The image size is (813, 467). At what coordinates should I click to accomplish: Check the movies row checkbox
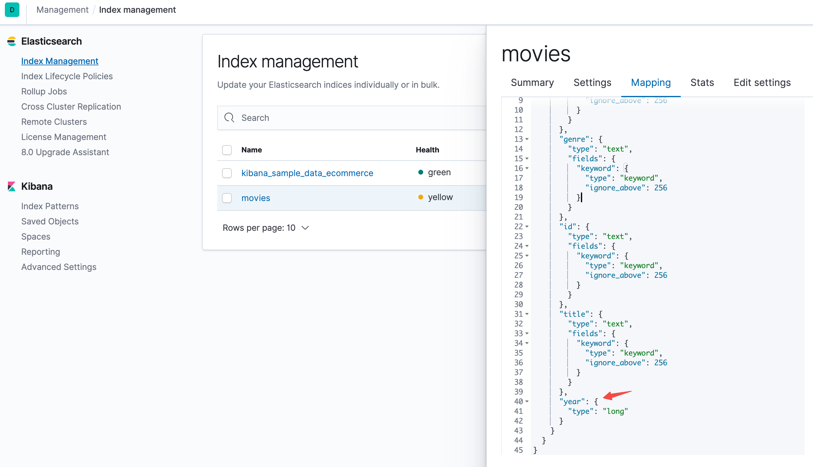tap(227, 198)
